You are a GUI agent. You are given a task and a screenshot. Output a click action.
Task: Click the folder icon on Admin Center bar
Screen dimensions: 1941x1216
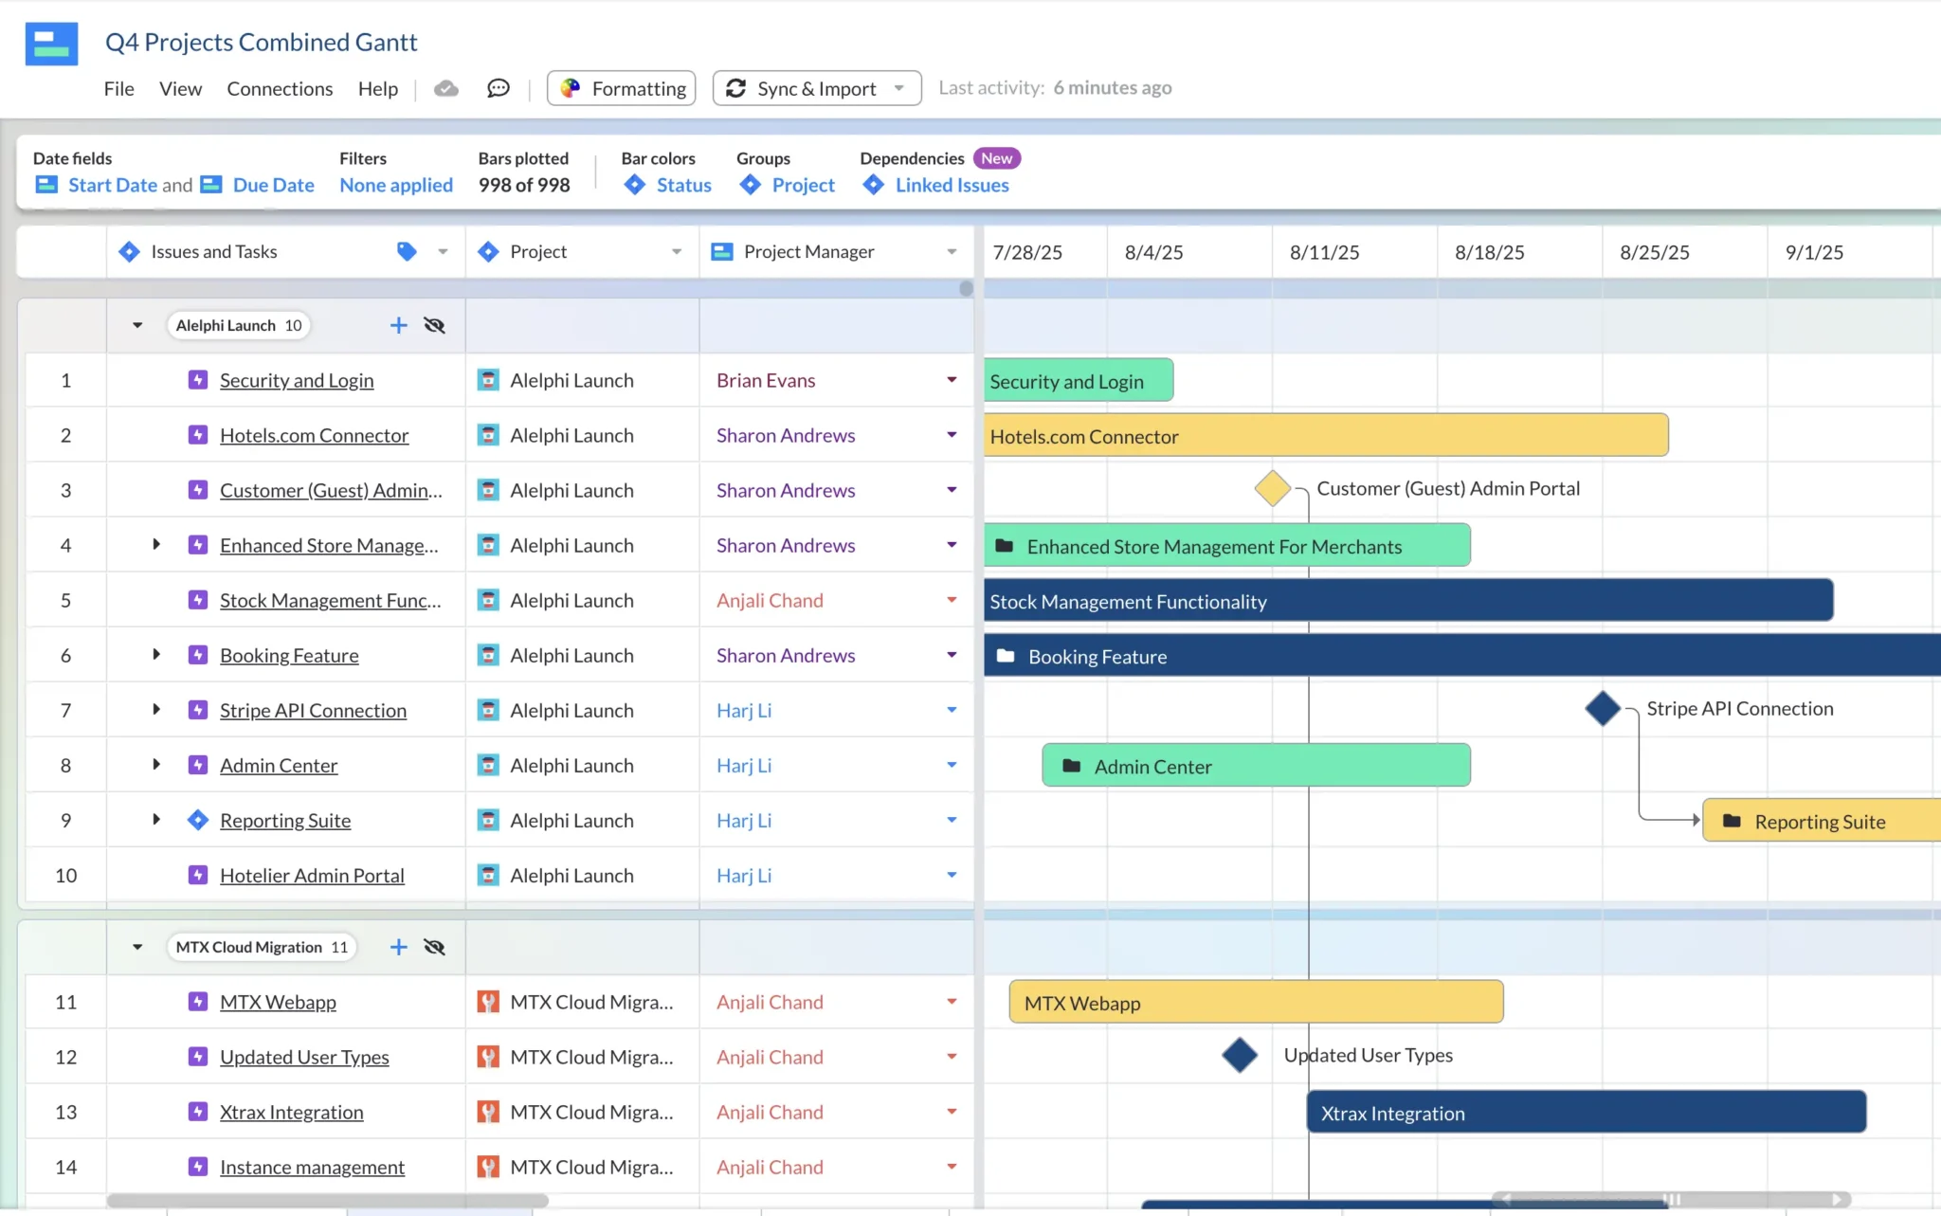1072,766
